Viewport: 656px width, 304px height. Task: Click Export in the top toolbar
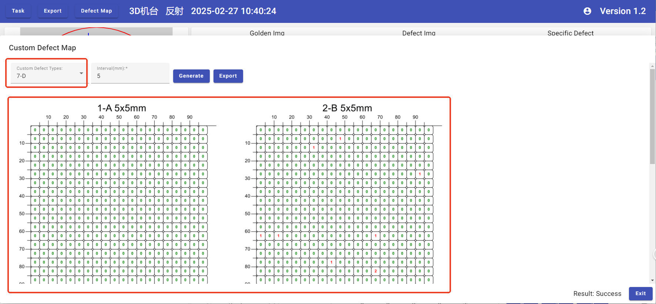(53, 11)
